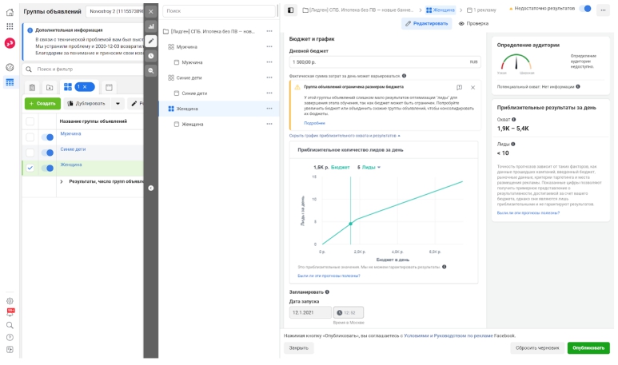Viewport: 618px width, 365px height.
Task: Open the notifications icon with red badge
Action: click(10, 312)
